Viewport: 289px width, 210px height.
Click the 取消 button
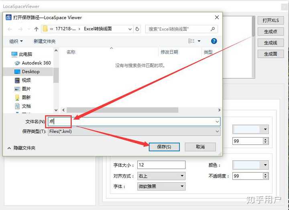pyautogui.click(x=200, y=147)
